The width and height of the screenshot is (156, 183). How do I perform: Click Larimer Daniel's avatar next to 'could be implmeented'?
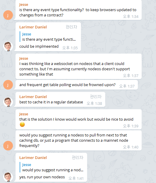[x=8, y=46]
